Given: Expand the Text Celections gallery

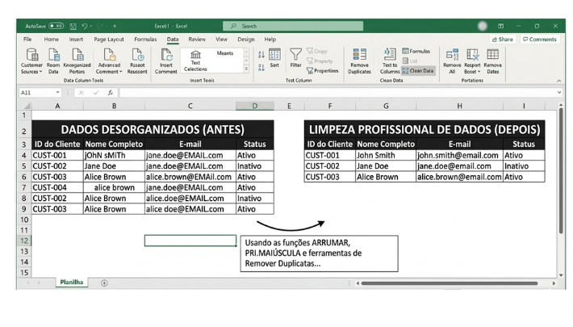Looking at the screenshot, I should pos(245,70).
